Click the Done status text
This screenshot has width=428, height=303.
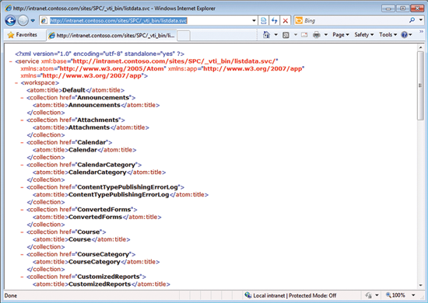tap(11, 296)
